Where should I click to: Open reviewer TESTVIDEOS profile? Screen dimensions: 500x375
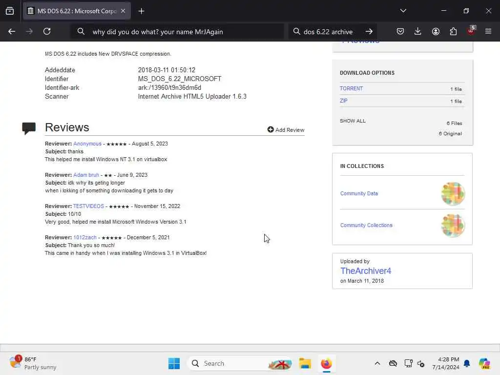coord(89,207)
